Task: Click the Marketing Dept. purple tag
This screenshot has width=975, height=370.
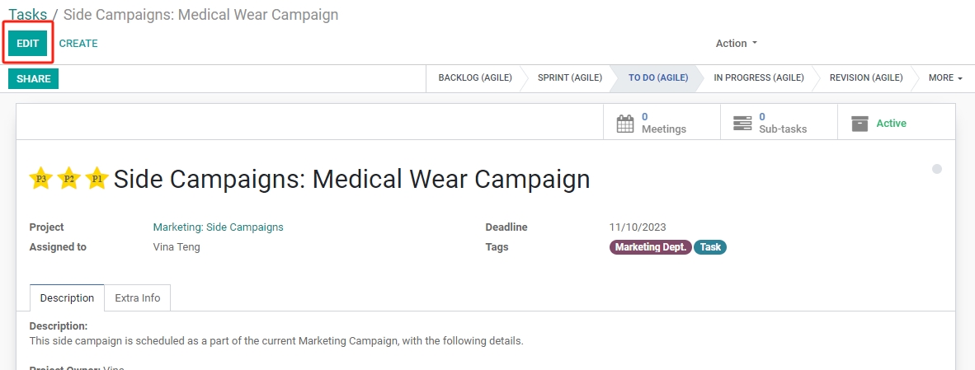Action: pos(651,247)
